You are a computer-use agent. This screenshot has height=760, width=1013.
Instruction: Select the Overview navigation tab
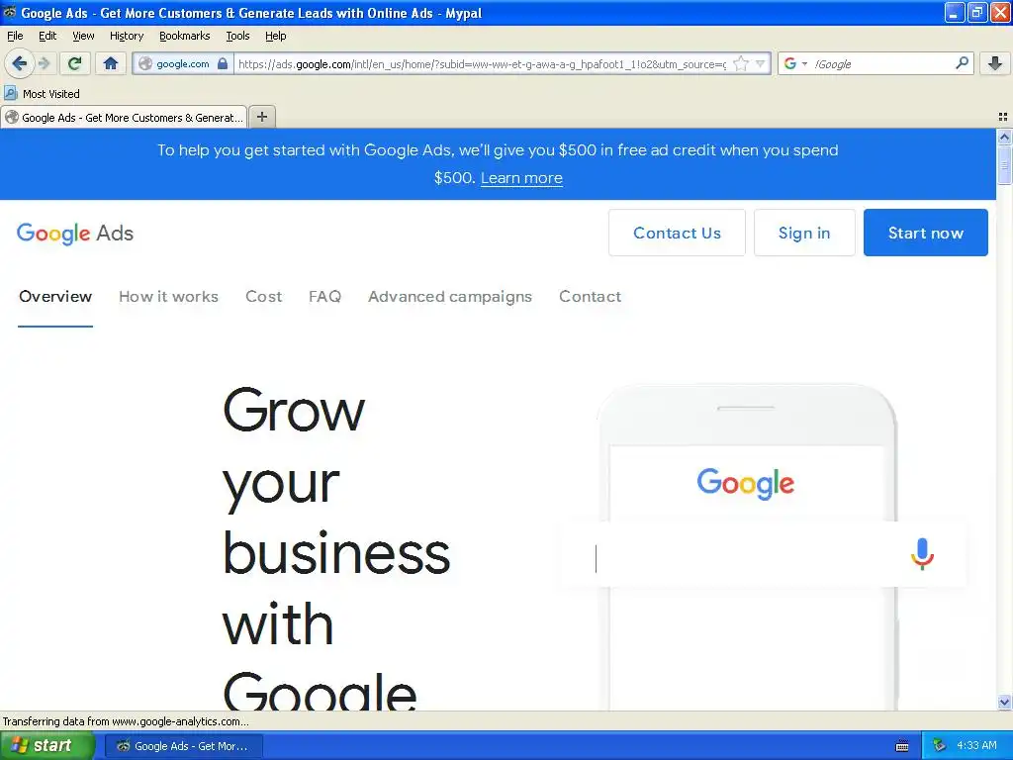coord(55,297)
